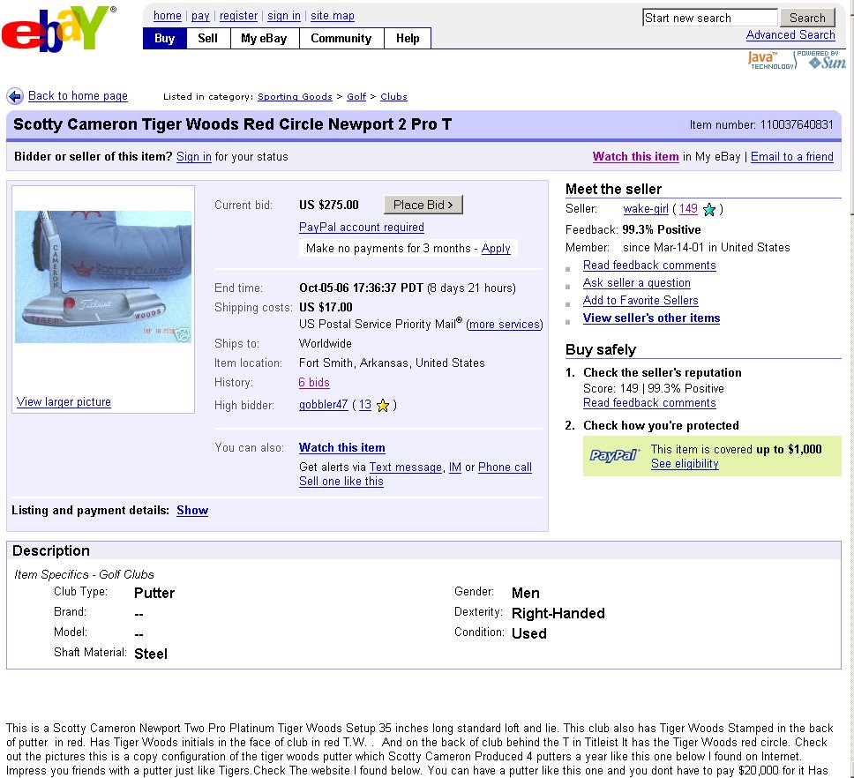Screen dimensions: 854x778
Task: Open Advanced Search
Action: click(x=790, y=35)
